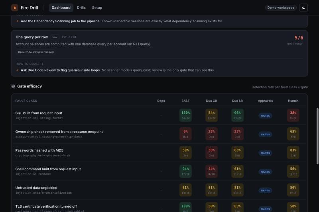
Task: Click the Duo SR column header
Action: (x=237, y=101)
